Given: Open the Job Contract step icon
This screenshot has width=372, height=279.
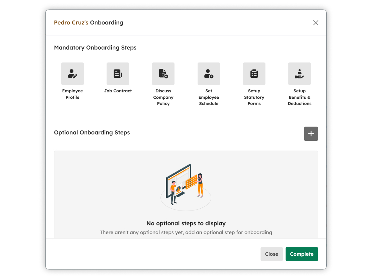Looking at the screenshot, I should pos(118,74).
